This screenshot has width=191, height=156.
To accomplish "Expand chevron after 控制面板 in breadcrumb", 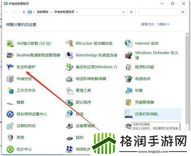I will pyautogui.click(x=51, y=12).
